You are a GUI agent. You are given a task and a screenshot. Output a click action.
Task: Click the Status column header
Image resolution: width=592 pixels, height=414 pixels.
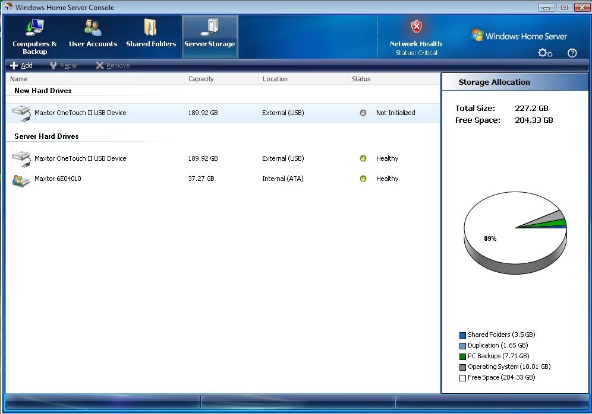click(x=361, y=79)
